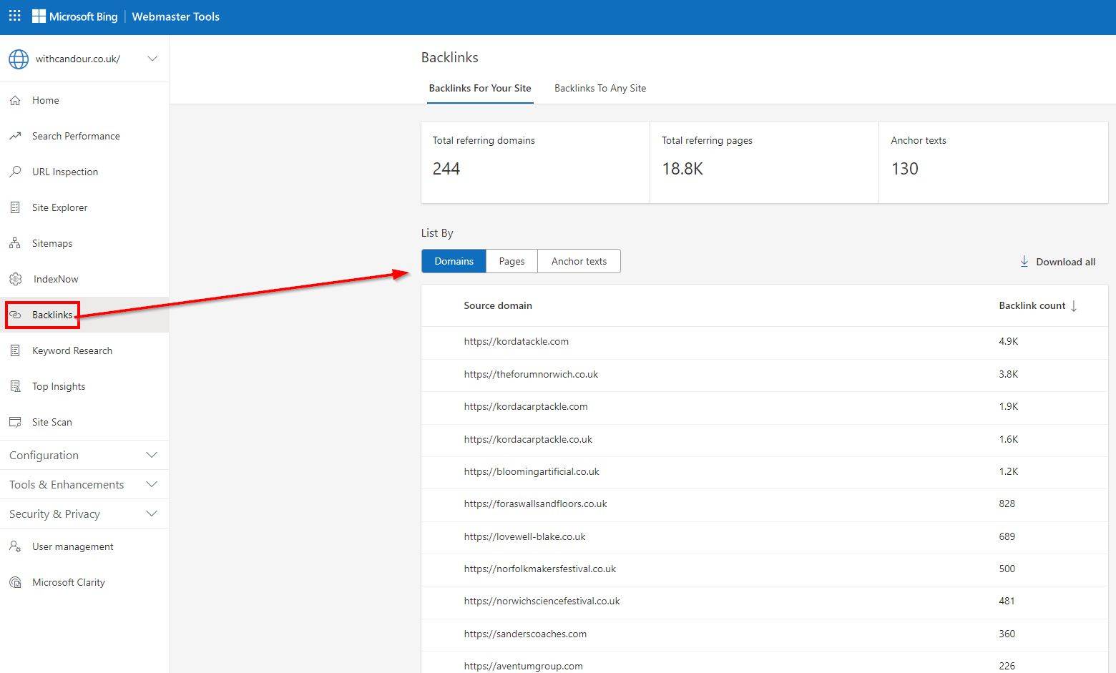Screen dimensions: 1116x673
Task: Click the Site Scan icon
Action: tap(15, 422)
